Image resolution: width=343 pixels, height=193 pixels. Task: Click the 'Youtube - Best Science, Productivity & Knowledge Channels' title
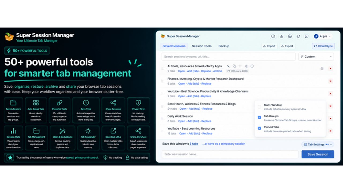(208, 91)
